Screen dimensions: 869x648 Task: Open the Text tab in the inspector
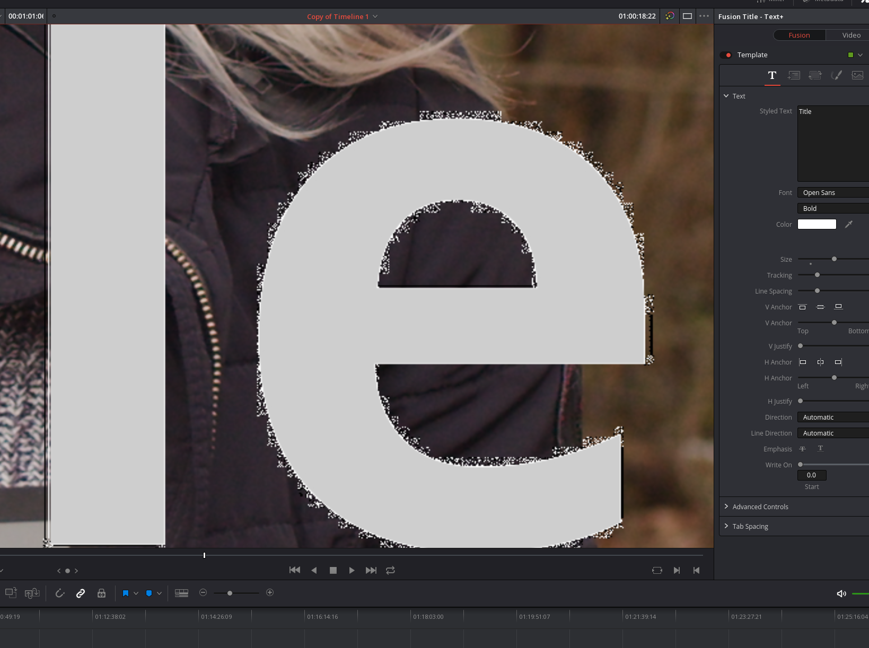[x=772, y=75]
